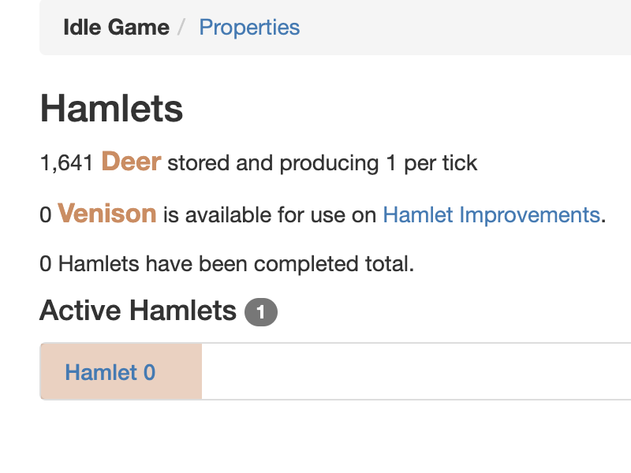The width and height of the screenshot is (631, 473).
Task: Open the Properties breadcrumb link
Action: coord(249,28)
